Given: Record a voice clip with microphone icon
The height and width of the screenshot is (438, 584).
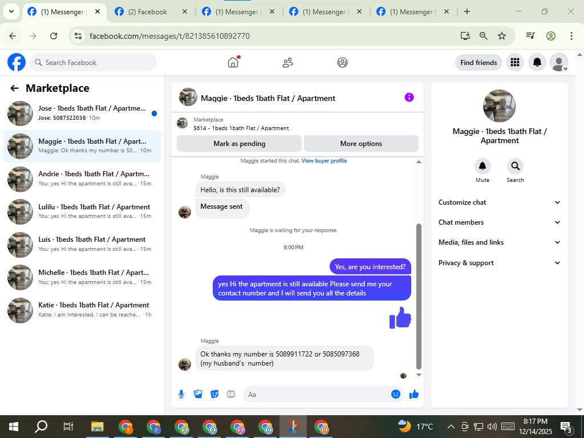Looking at the screenshot, I should [181, 394].
